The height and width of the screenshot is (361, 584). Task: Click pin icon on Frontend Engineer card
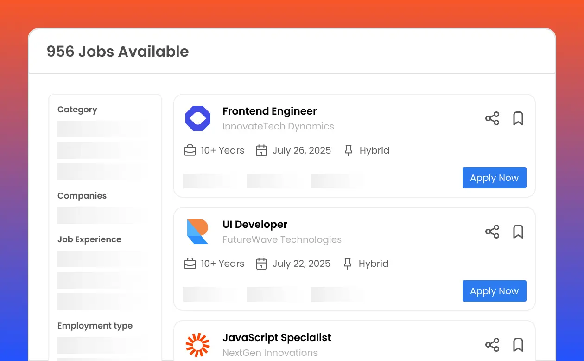click(x=349, y=150)
